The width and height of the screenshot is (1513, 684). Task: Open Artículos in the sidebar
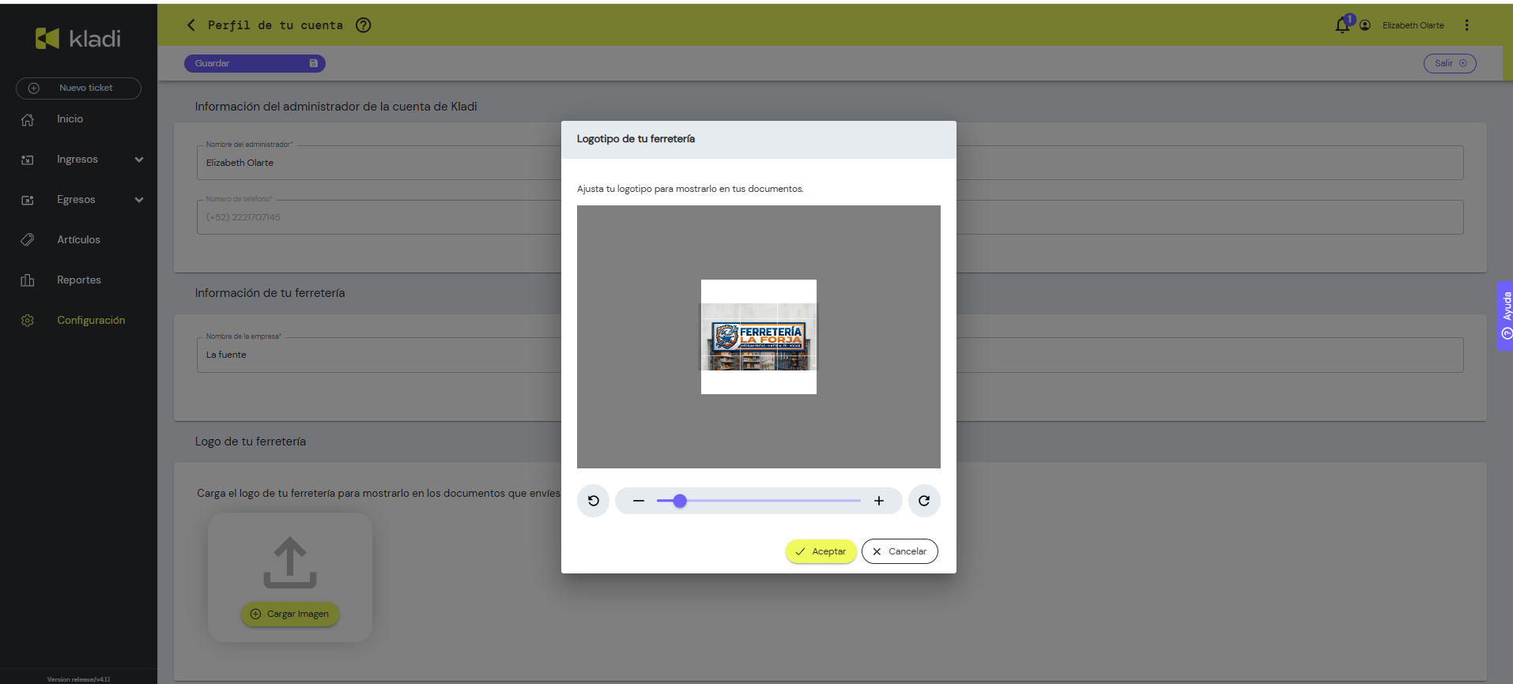tap(78, 240)
